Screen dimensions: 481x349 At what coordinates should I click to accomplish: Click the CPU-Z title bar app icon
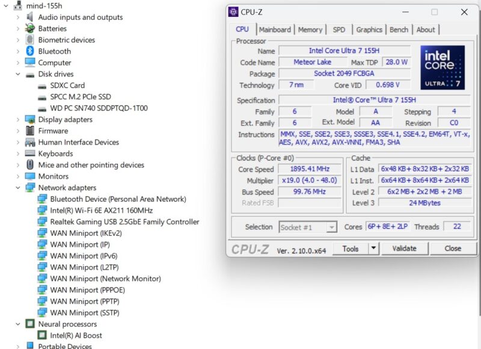click(233, 12)
